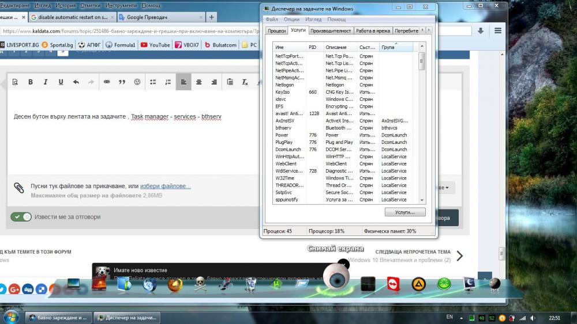The image size is (577, 324).
Task: Click the paperclip attachment icon
Action: (x=19, y=188)
